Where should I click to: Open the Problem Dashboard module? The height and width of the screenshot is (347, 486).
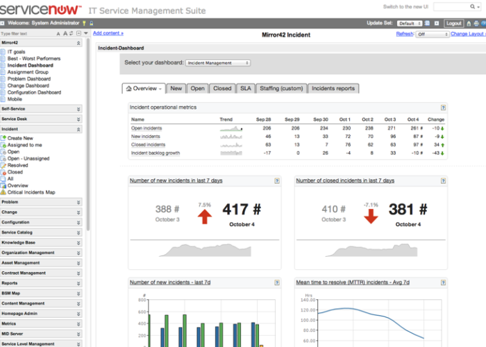[29, 79]
